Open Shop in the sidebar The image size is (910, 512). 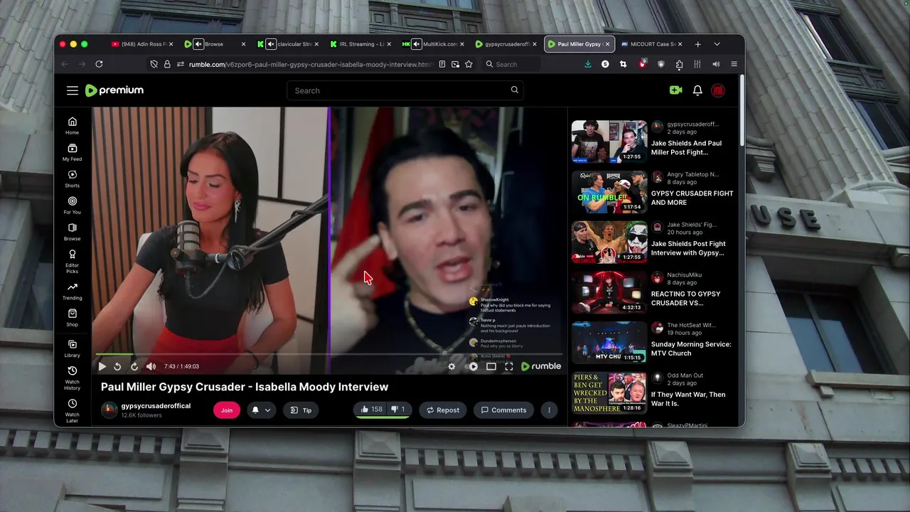(73, 318)
